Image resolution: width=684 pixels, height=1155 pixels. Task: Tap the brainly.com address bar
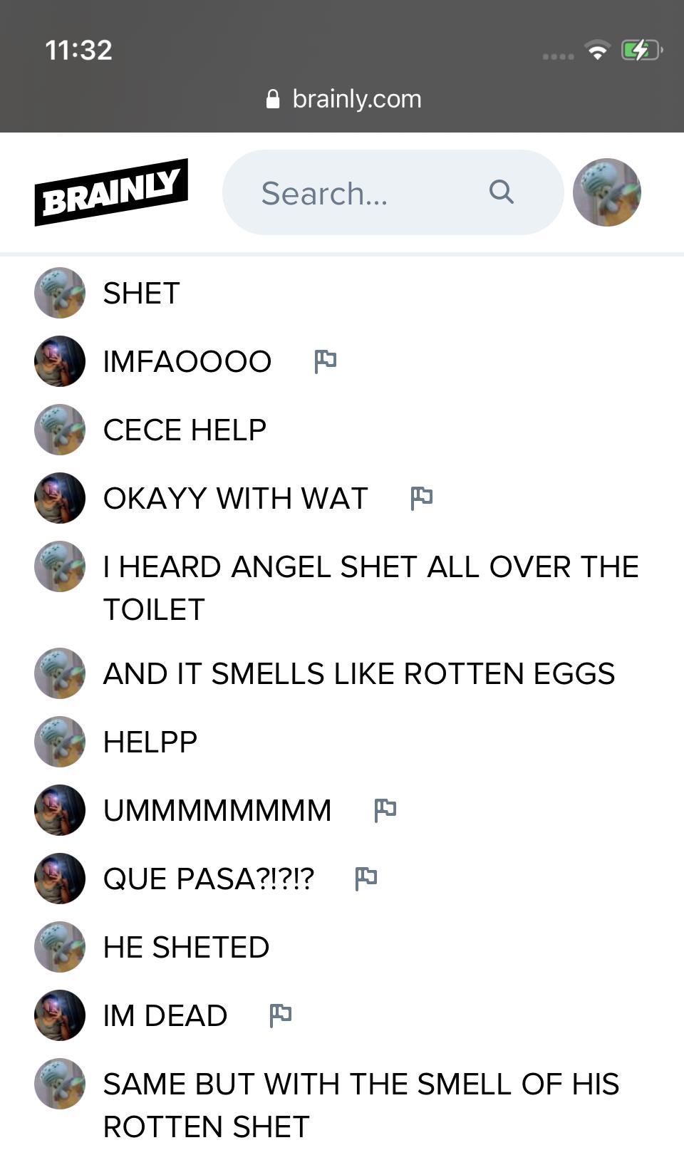point(343,99)
